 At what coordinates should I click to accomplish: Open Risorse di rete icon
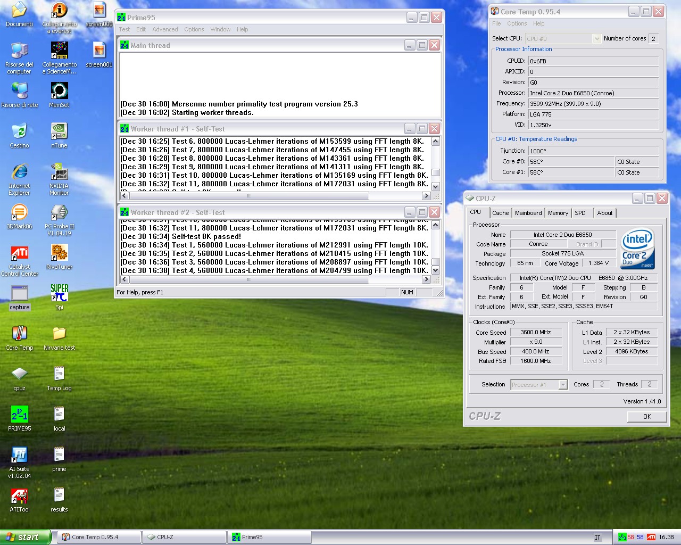[20, 95]
